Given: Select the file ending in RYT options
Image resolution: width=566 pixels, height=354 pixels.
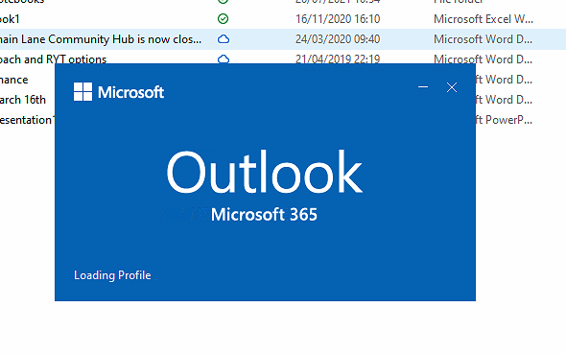Looking at the screenshot, I should (x=53, y=59).
